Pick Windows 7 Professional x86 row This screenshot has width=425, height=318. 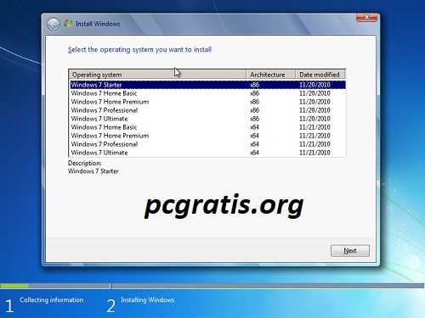(207, 110)
